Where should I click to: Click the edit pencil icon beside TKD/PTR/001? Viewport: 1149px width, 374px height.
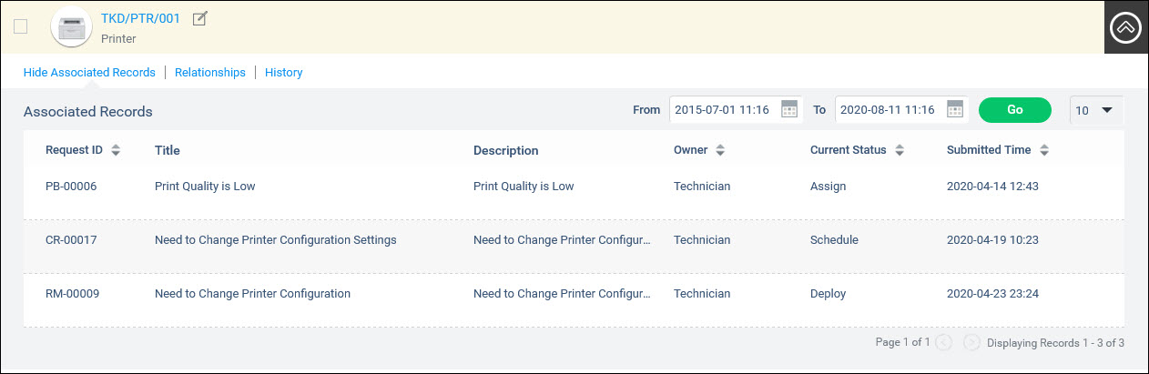[x=200, y=18]
